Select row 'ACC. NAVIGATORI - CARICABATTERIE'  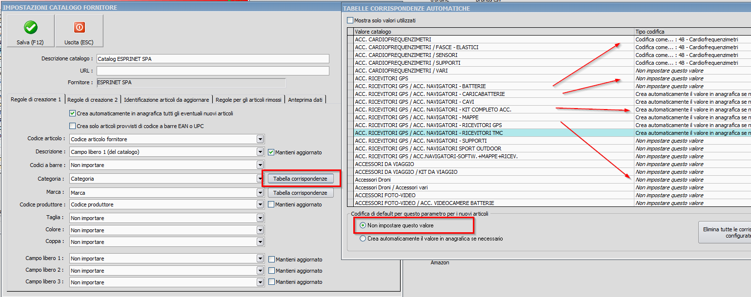coord(548,94)
